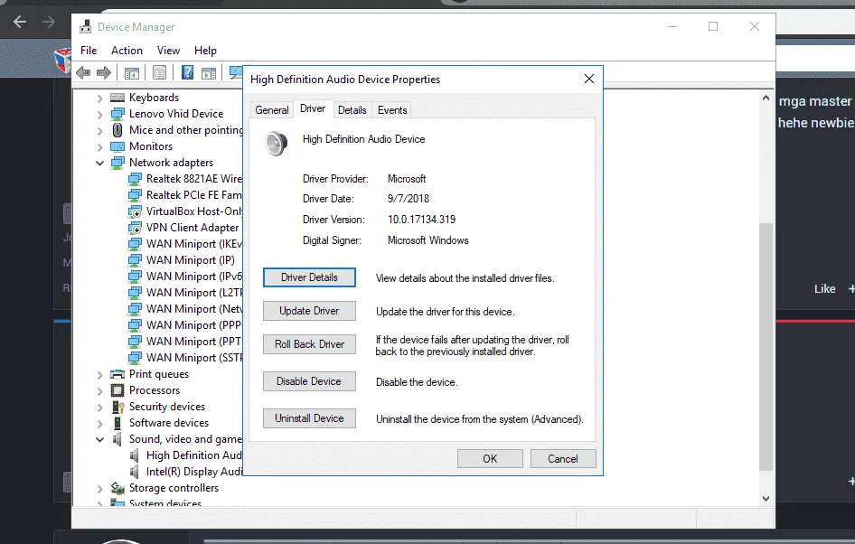The image size is (855, 544).
Task: Click the Update Driver button
Action: click(x=309, y=311)
